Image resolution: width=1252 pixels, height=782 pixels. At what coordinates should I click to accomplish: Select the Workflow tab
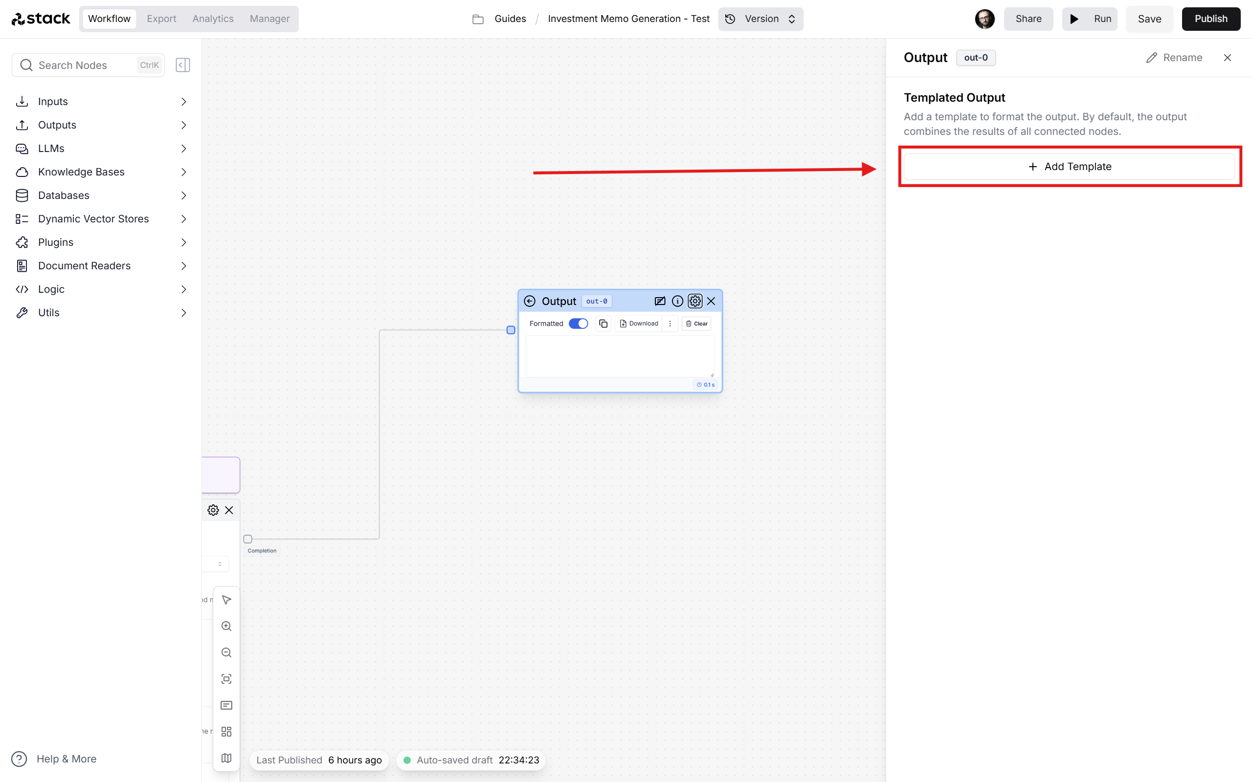coord(108,18)
